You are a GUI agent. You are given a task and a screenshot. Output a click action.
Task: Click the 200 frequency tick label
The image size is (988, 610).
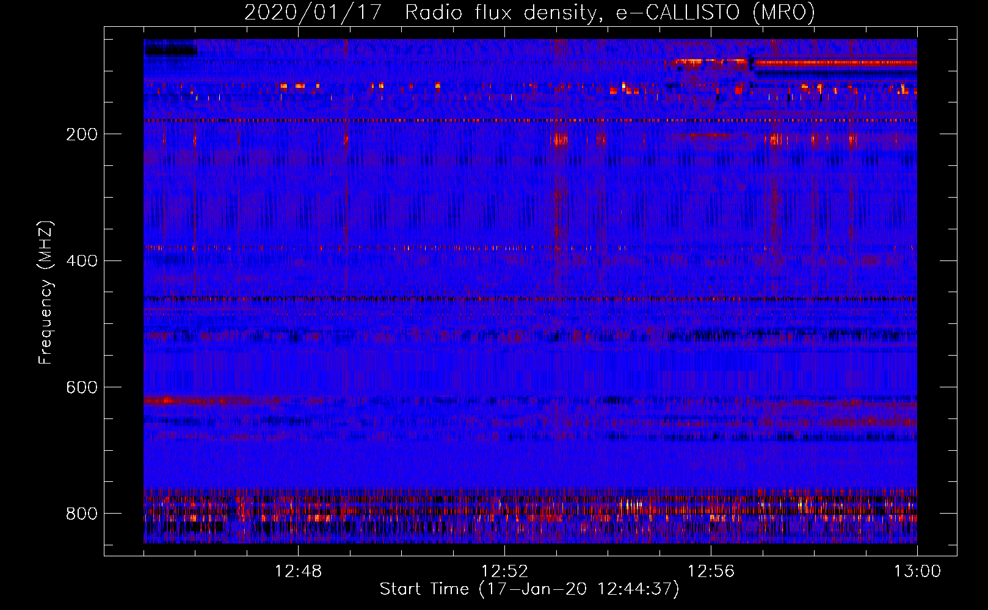coord(81,134)
